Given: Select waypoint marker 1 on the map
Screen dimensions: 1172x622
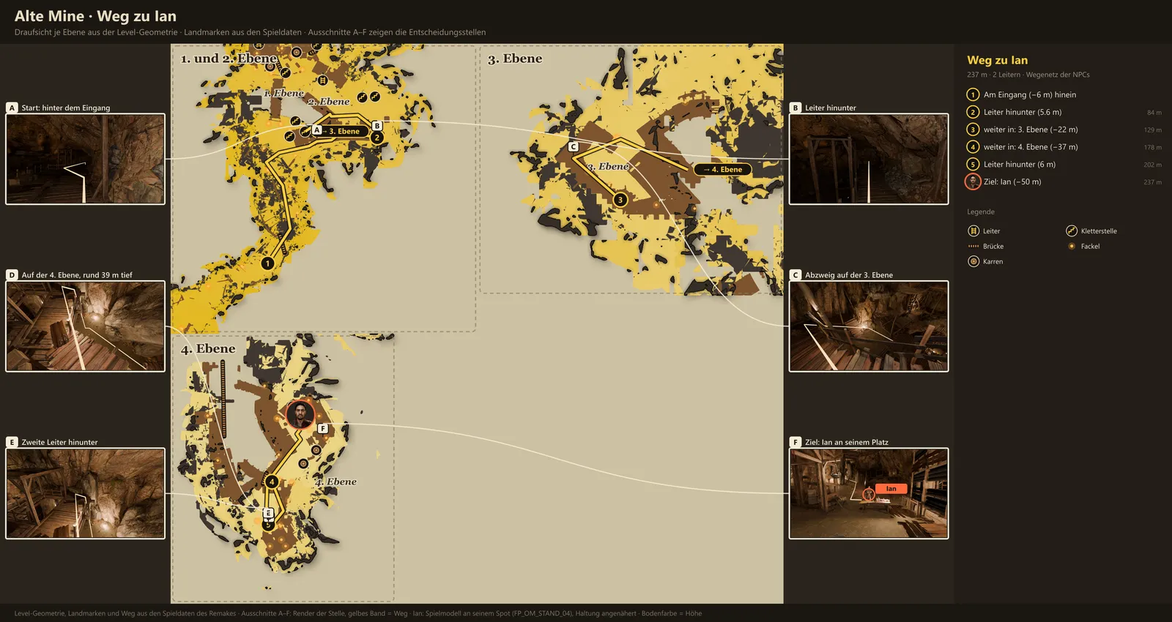Looking at the screenshot, I should [267, 263].
